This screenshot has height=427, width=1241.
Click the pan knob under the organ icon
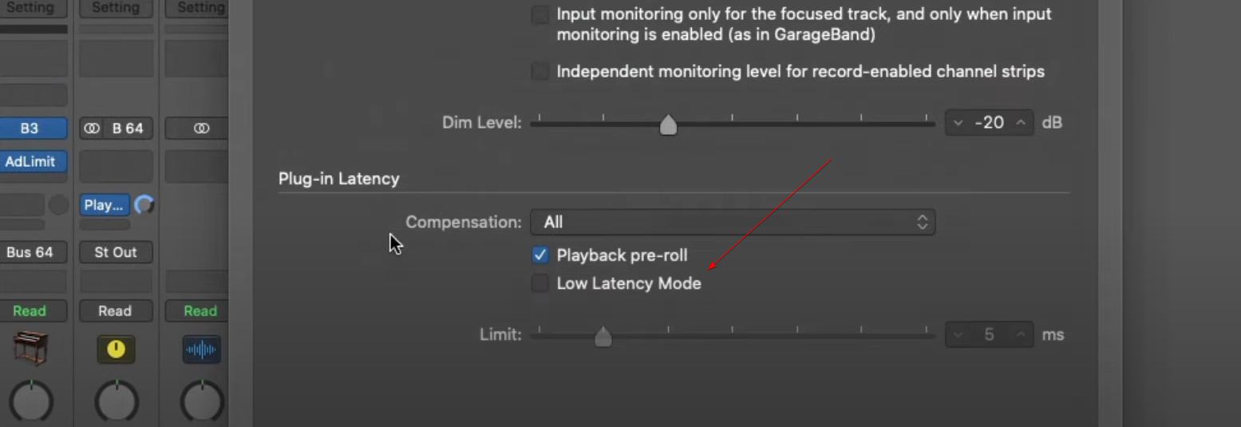[x=31, y=401]
